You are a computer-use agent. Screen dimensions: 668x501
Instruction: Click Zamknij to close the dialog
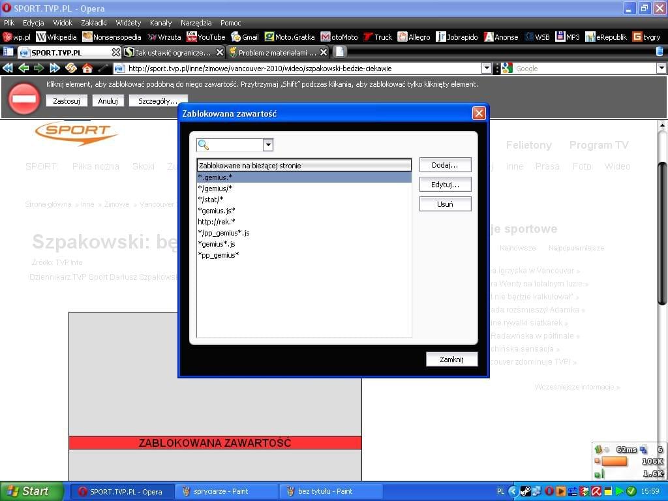[451, 359]
